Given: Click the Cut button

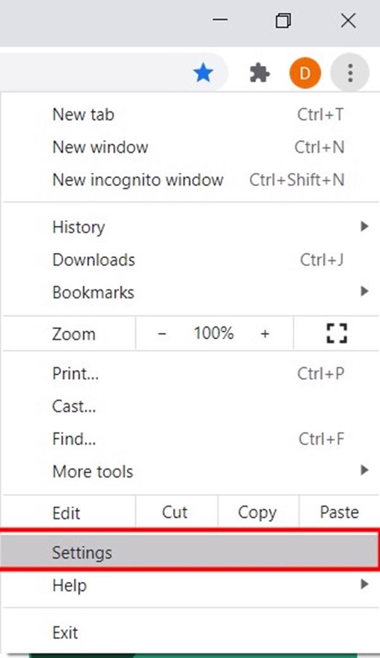Looking at the screenshot, I should (175, 512).
